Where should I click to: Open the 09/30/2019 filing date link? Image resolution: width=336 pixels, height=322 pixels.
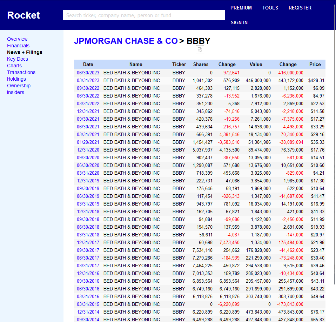[x=88, y=188]
